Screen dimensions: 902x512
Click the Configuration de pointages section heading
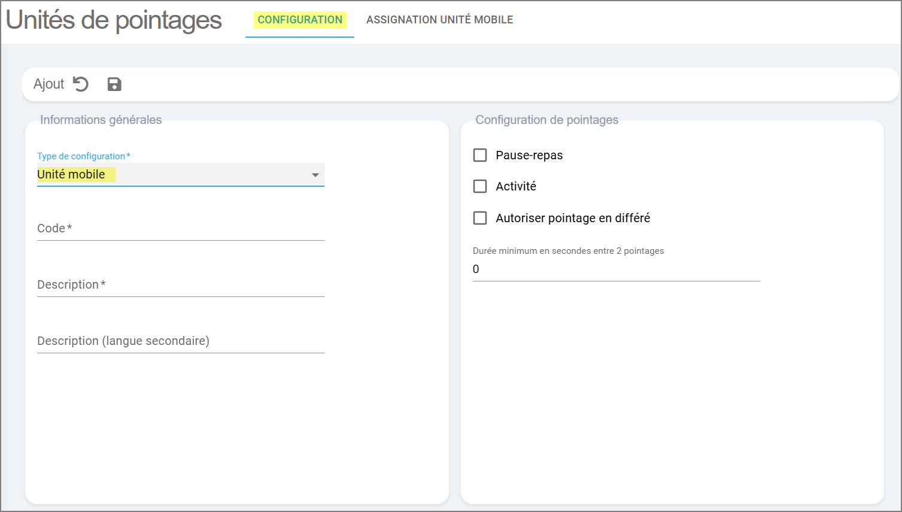[x=546, y=120]
